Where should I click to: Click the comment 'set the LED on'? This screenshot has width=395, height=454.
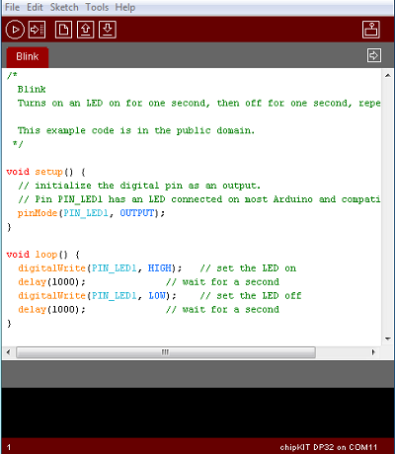coord(257,268)
